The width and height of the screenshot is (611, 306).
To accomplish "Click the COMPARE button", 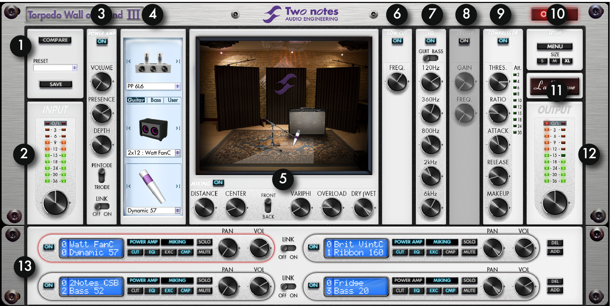I will click(x=55, y=40).
